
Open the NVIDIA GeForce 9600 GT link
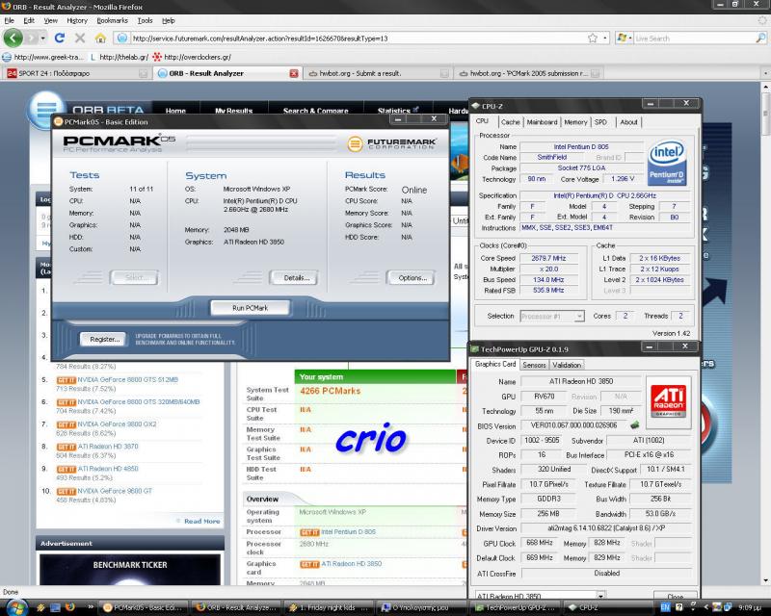(x=115, y=491)
